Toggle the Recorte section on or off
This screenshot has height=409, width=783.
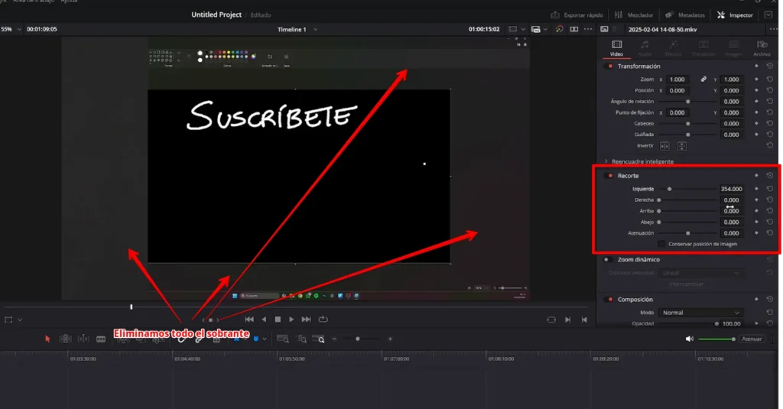[609, 176]
